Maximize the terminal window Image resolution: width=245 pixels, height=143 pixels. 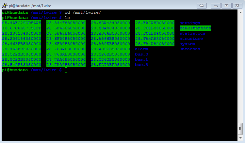(226, 6)
